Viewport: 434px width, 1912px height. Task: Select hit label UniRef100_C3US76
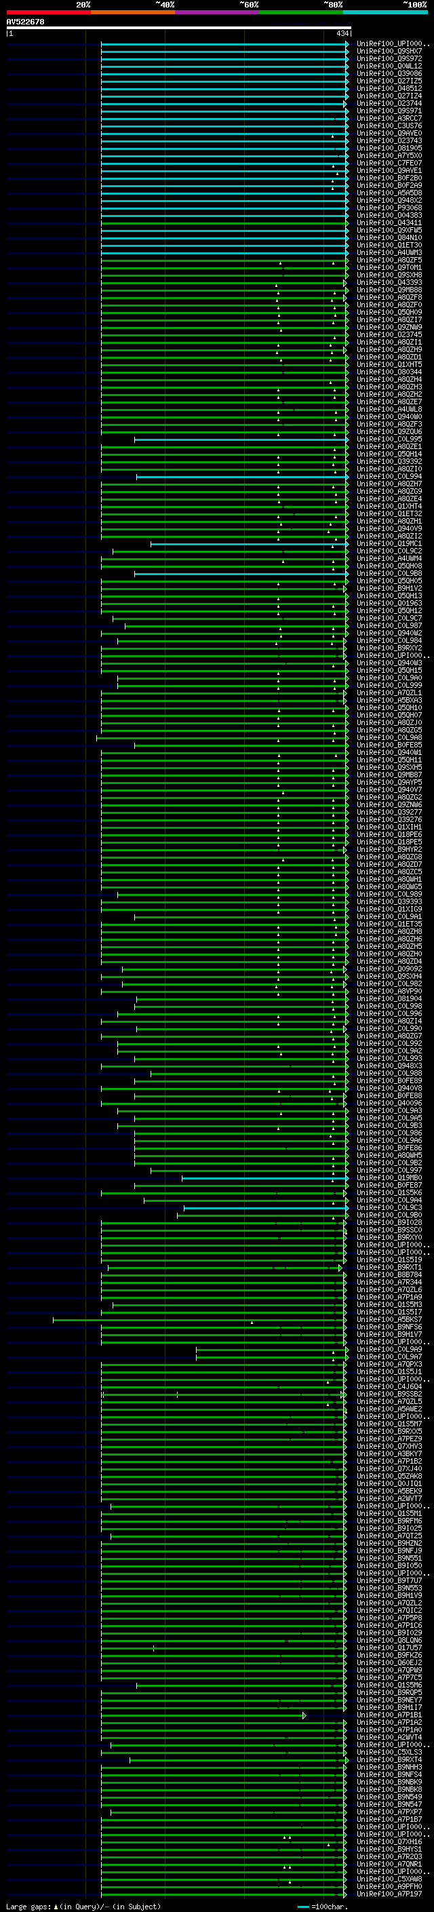(389, 126)
